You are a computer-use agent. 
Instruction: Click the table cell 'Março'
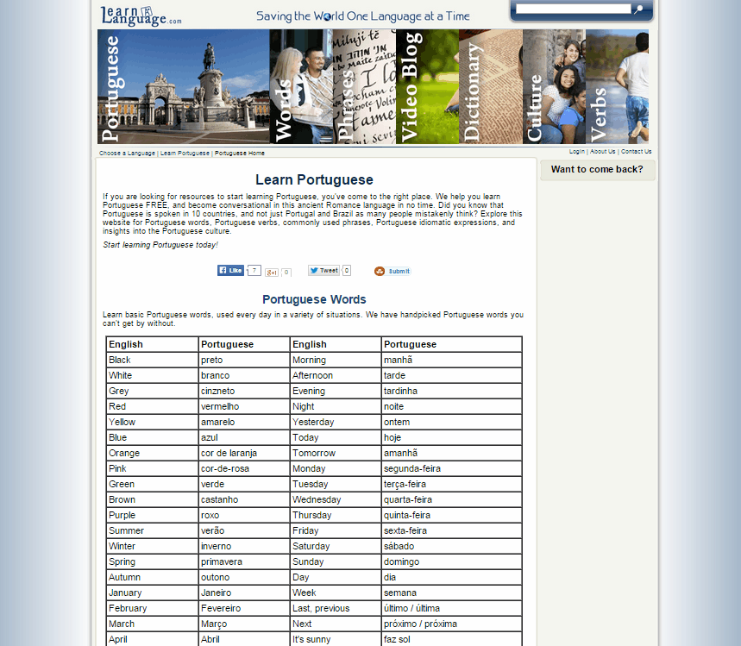pos(244,625)
